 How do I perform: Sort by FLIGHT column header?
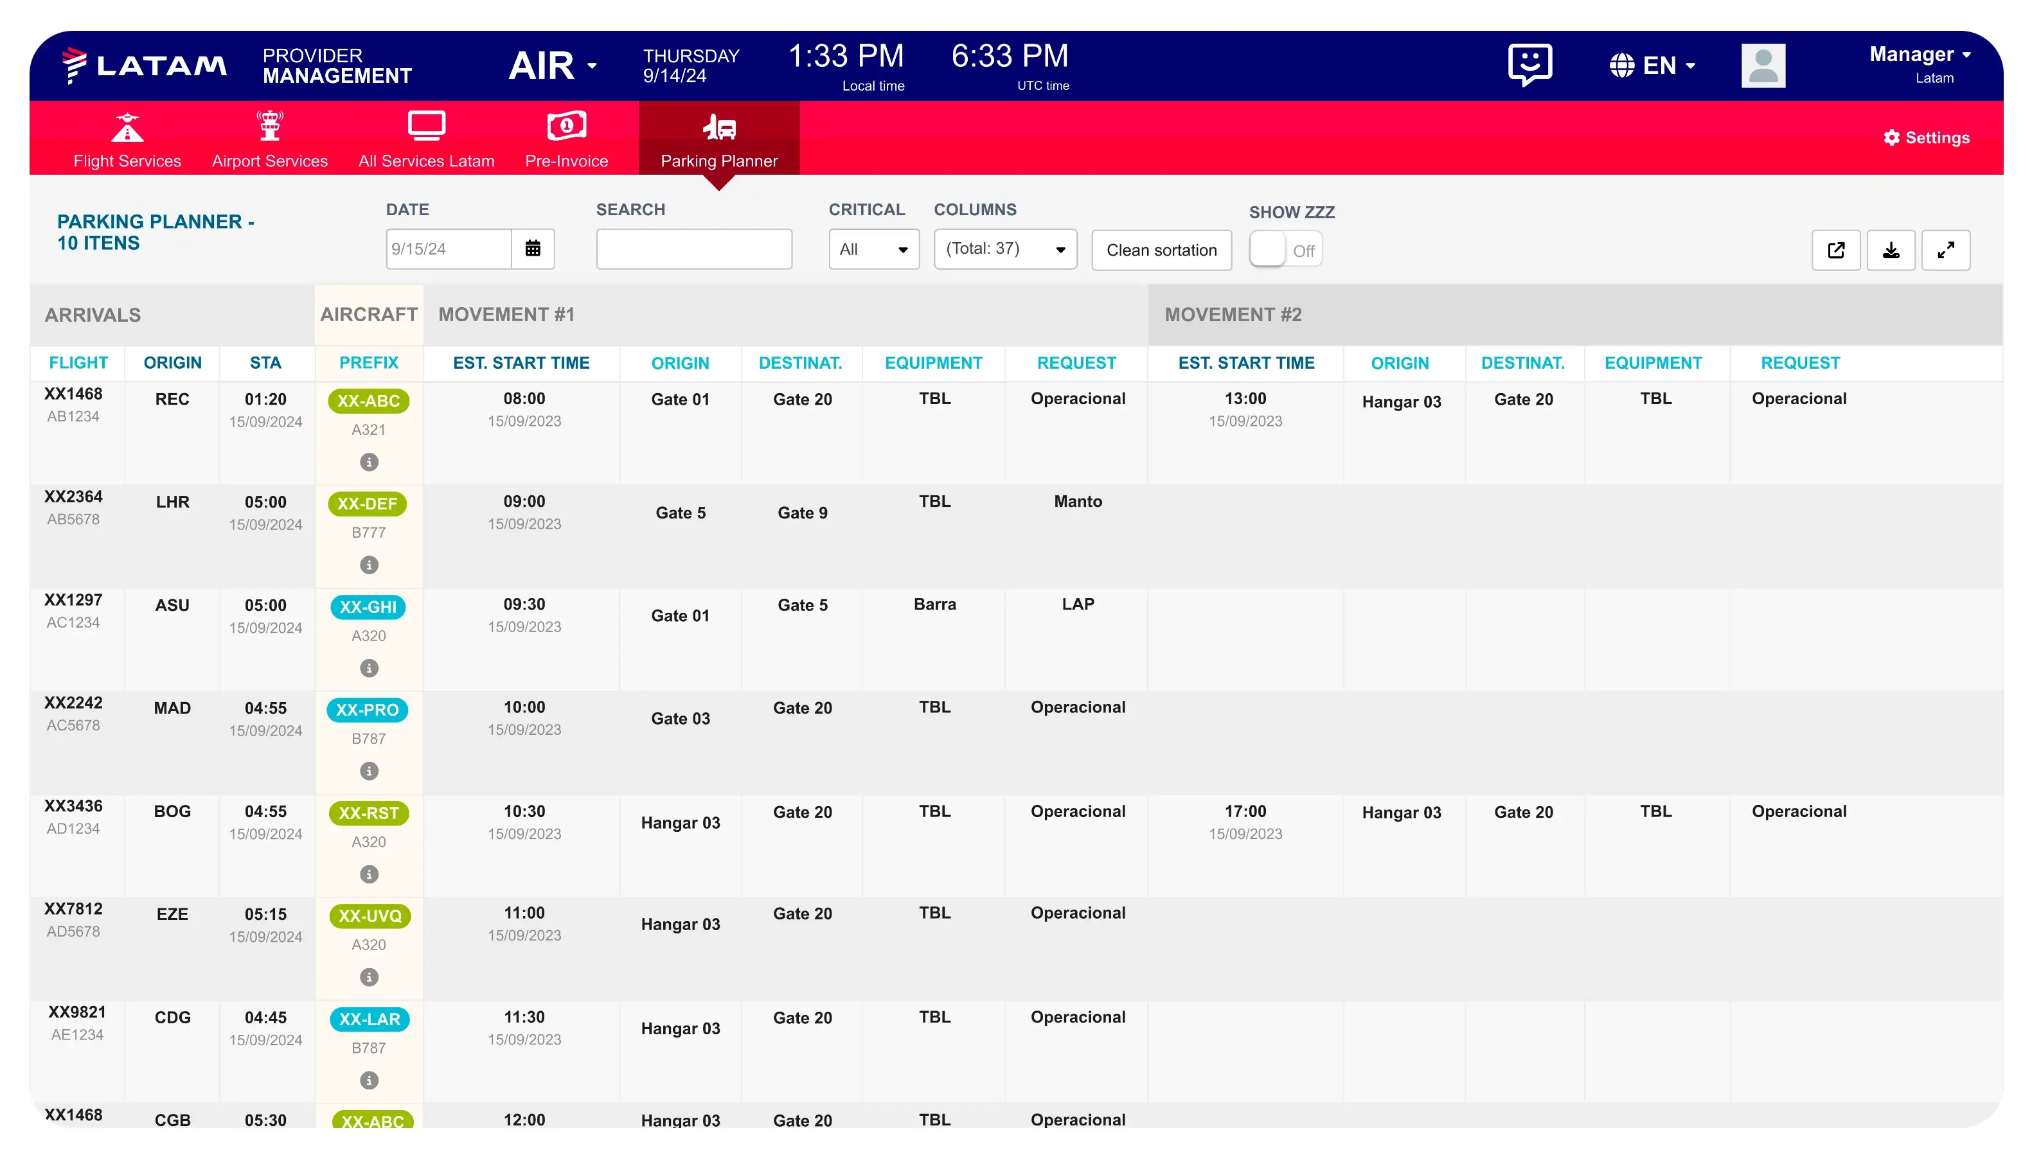78,362
